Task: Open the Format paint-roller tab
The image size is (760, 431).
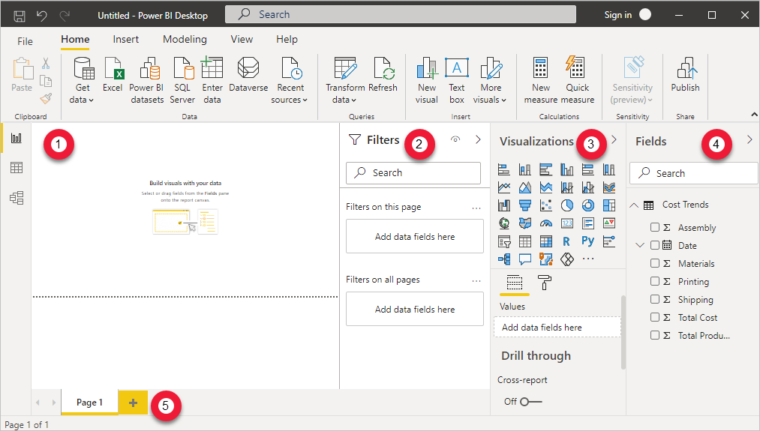Action: pos(545,282)
